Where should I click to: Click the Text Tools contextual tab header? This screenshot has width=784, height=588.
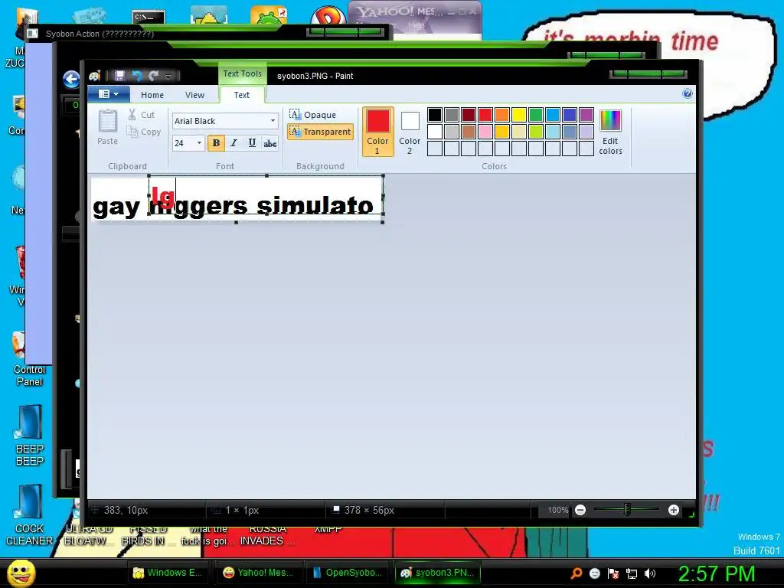click(x=242, y=73)
